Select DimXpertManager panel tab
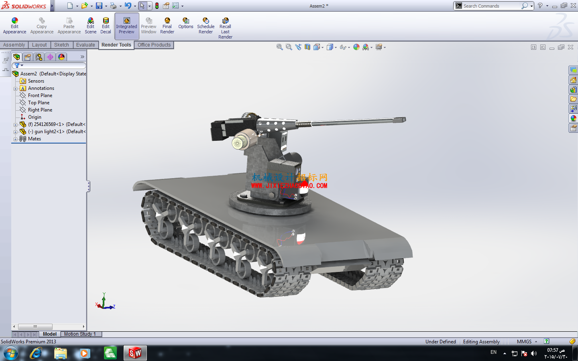This screenshot has width=578, height=361. (x=50, y=57)
